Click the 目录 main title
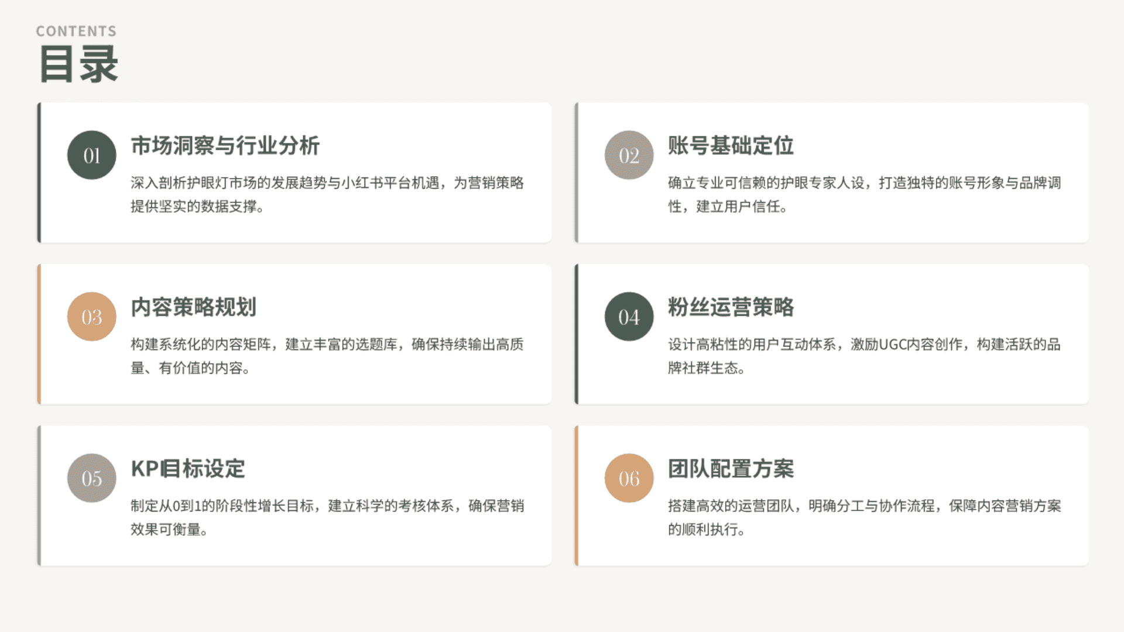 point(78,64)
